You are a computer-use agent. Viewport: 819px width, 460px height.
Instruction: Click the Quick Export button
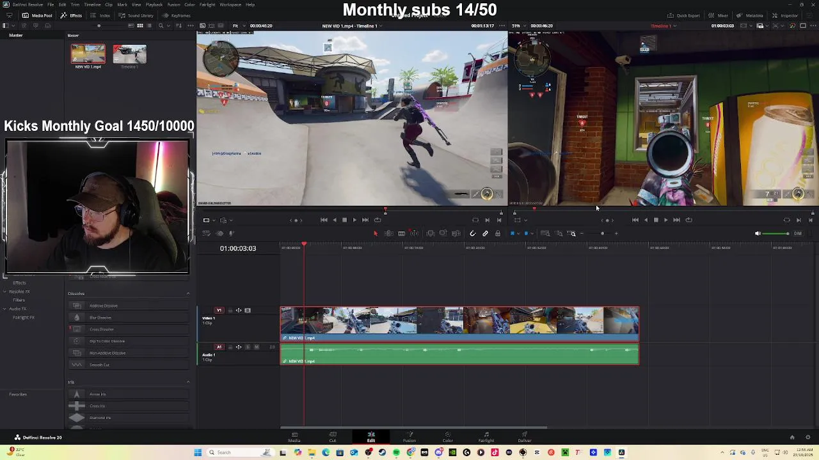(x=683, y=15)
